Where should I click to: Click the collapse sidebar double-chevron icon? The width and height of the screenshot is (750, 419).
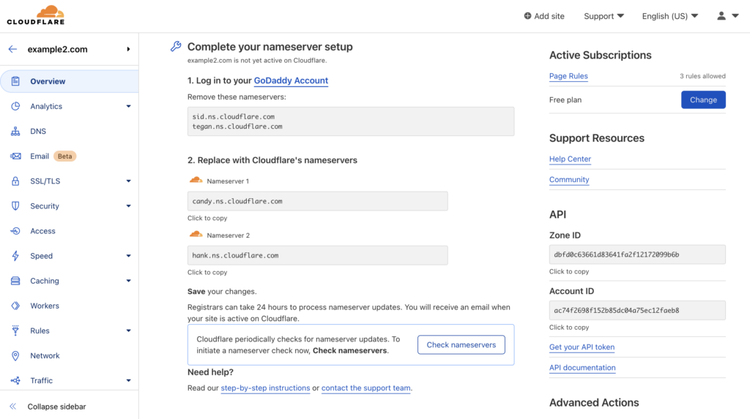[x=12, y=407]
